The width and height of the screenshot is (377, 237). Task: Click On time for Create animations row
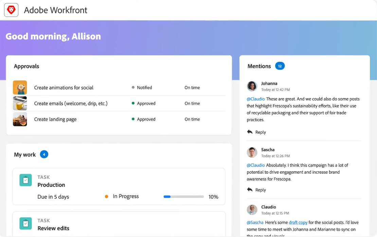click(192, 88)
